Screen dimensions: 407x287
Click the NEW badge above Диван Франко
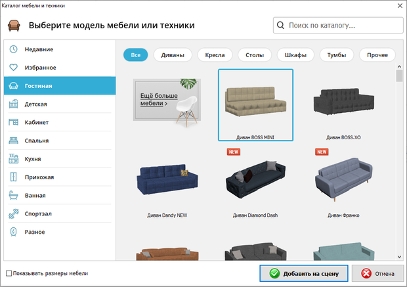coord(322,152)
